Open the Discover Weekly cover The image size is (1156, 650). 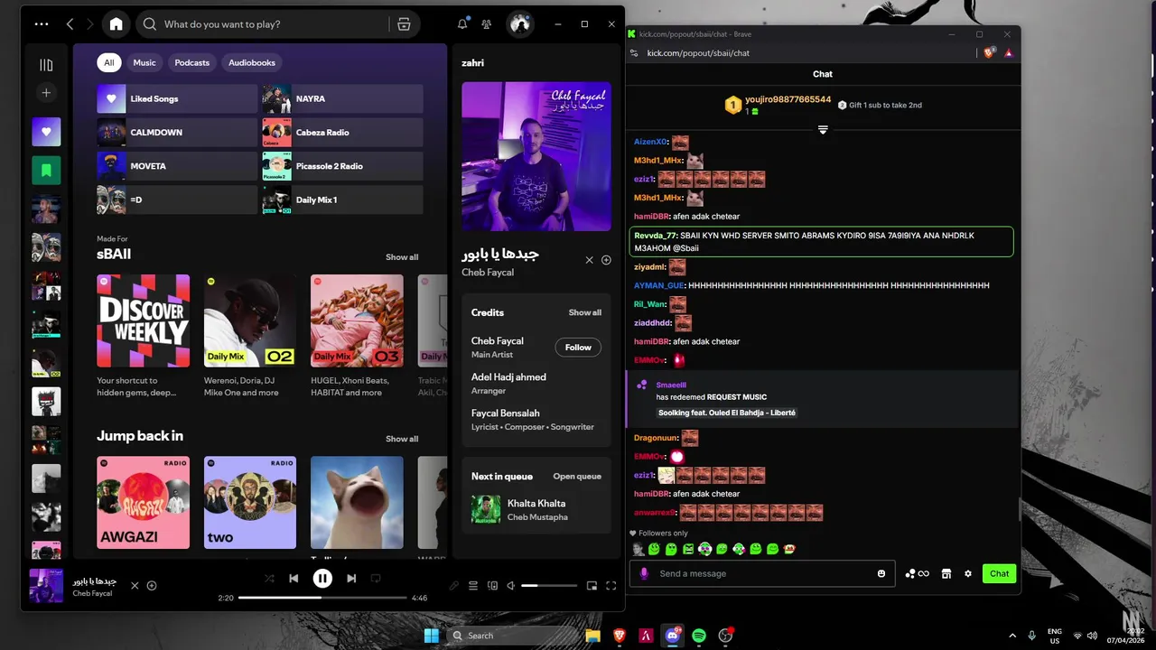[144, 320]
